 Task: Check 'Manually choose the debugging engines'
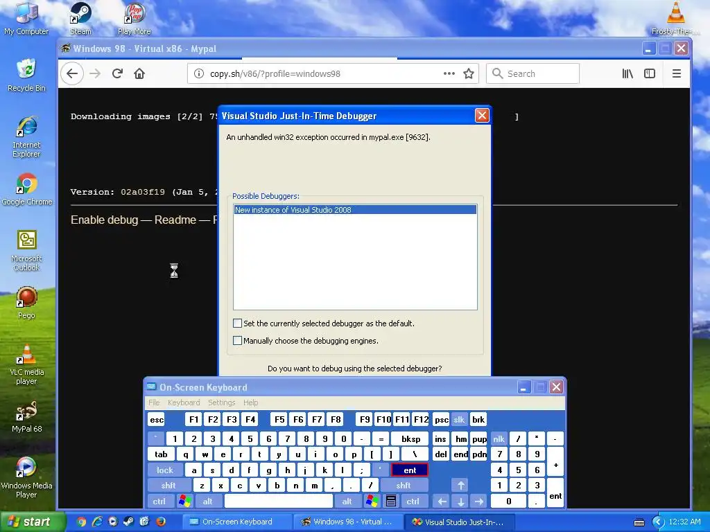[237, 340]
